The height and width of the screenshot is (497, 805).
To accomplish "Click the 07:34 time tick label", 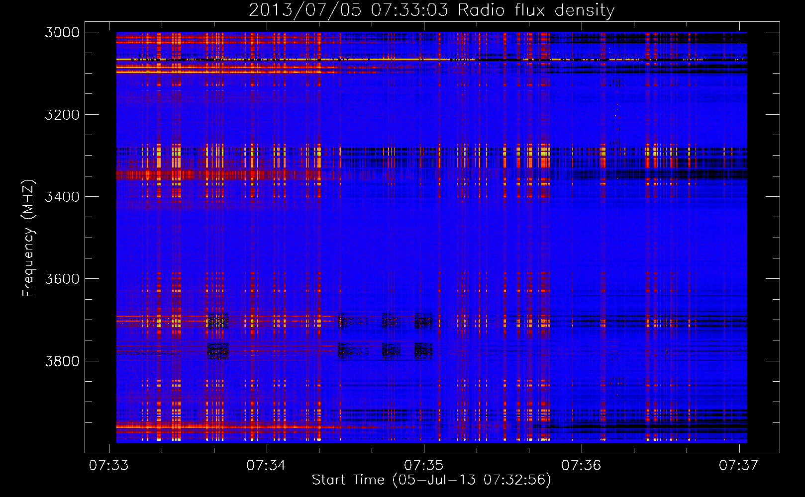I will (266, 465).
